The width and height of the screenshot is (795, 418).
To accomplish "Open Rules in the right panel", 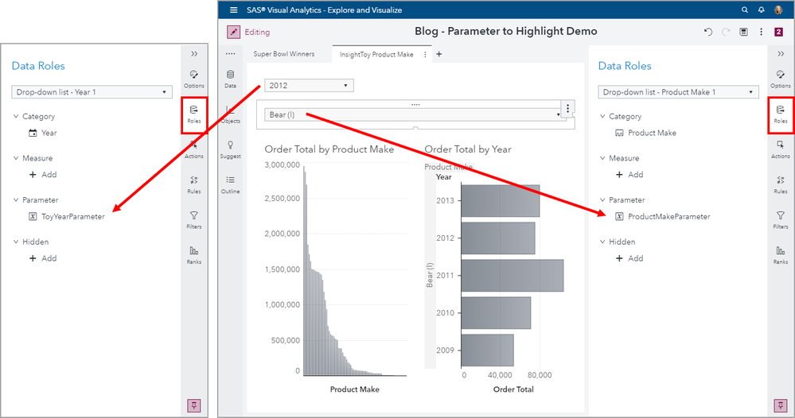I will 781,185.
